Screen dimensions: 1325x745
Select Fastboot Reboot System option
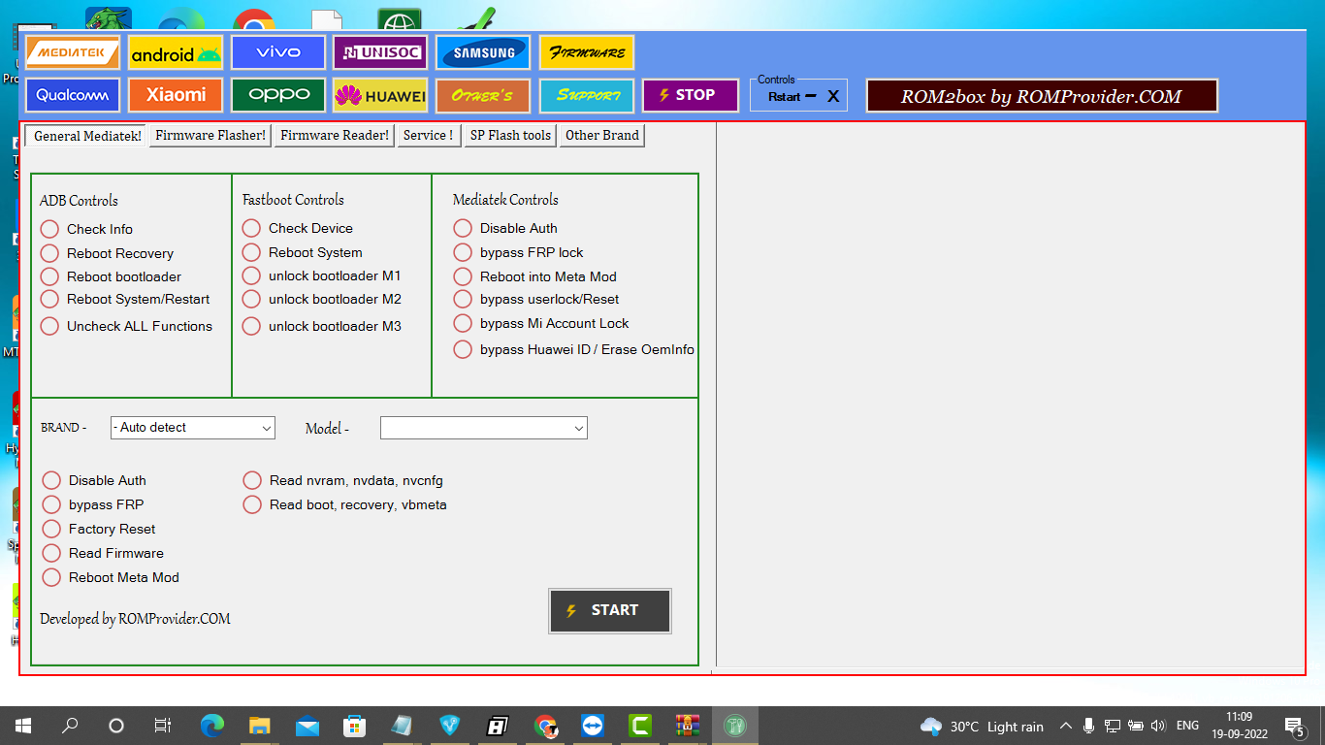click(303, 252)
